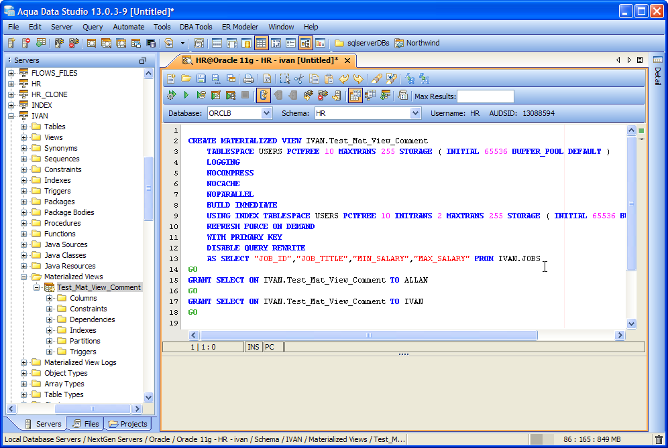Switch to the Files tab
Viewport: 668px width, 448px height.
(85, 424)
